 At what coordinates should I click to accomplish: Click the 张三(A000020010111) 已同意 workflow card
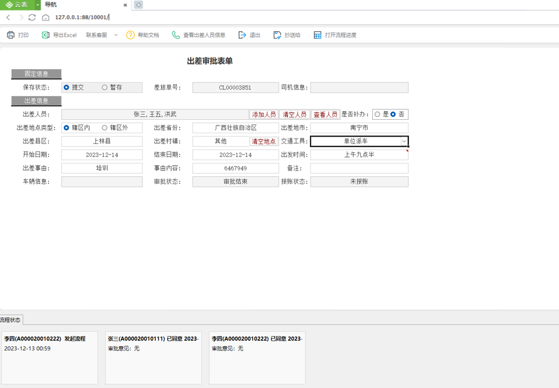pyautogui.click(x=154, y=358)
